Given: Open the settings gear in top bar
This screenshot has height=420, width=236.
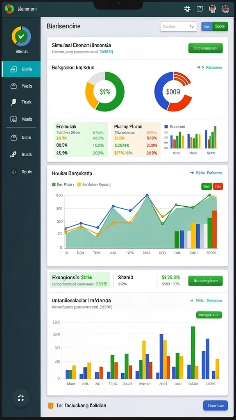Looking at the screenshot, I should point(187,9).
